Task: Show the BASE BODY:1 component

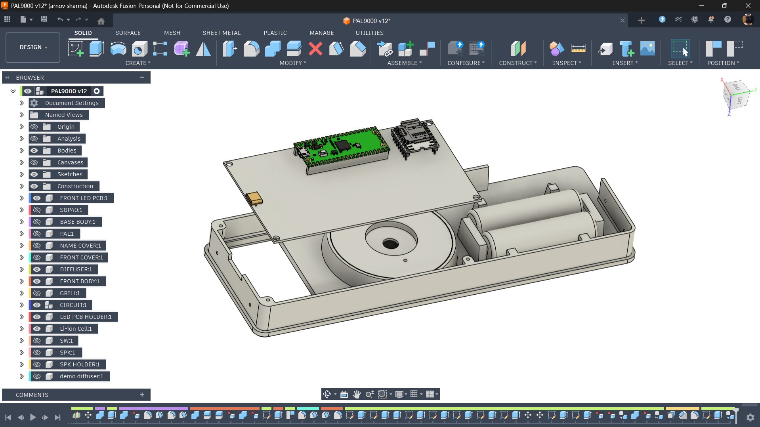Action: (x=37, y=222)
